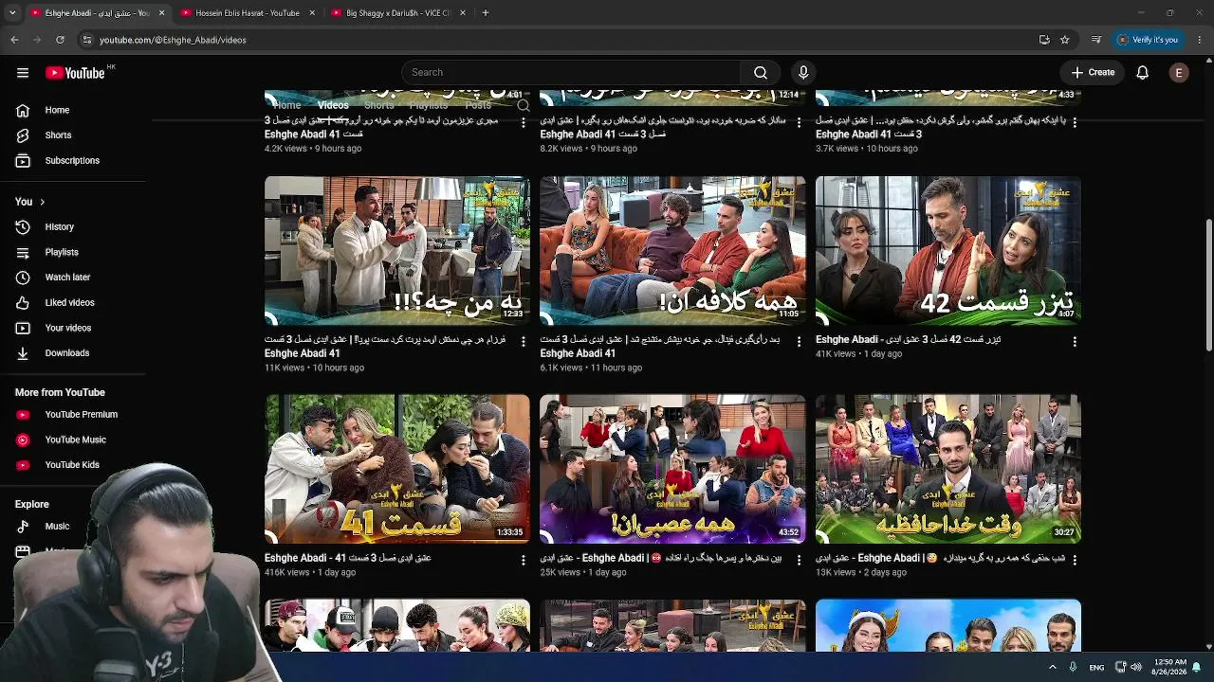Open Downloads sidebar icon
This screenshot has height=682, width=1214.
(x=23, y=353)
